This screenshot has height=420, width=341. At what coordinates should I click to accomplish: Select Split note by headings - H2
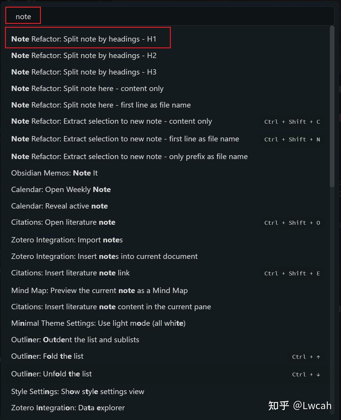pos(168,55)
